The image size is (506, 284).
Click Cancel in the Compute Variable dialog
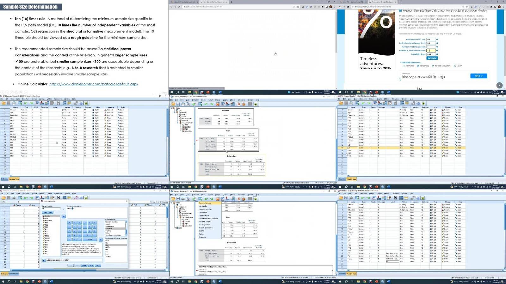coord(91,265)
